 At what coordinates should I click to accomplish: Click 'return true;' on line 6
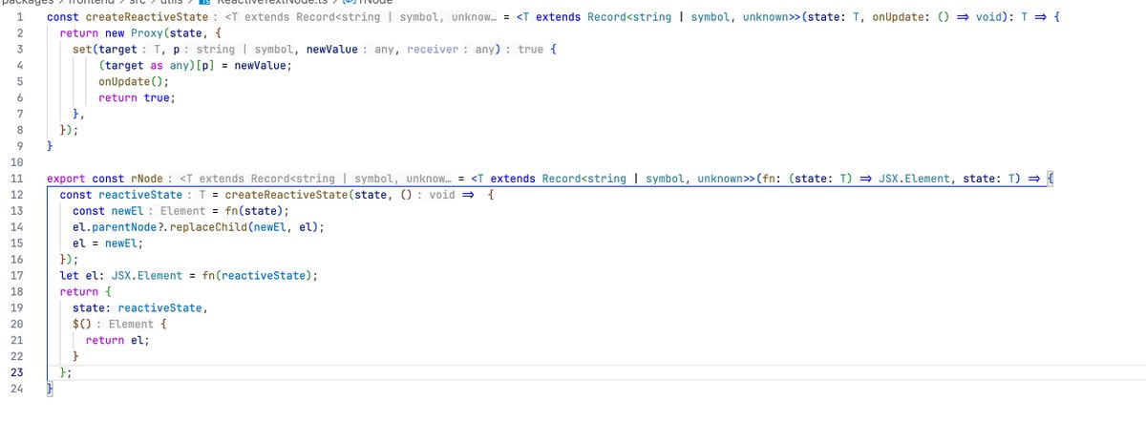coord(138,97)
